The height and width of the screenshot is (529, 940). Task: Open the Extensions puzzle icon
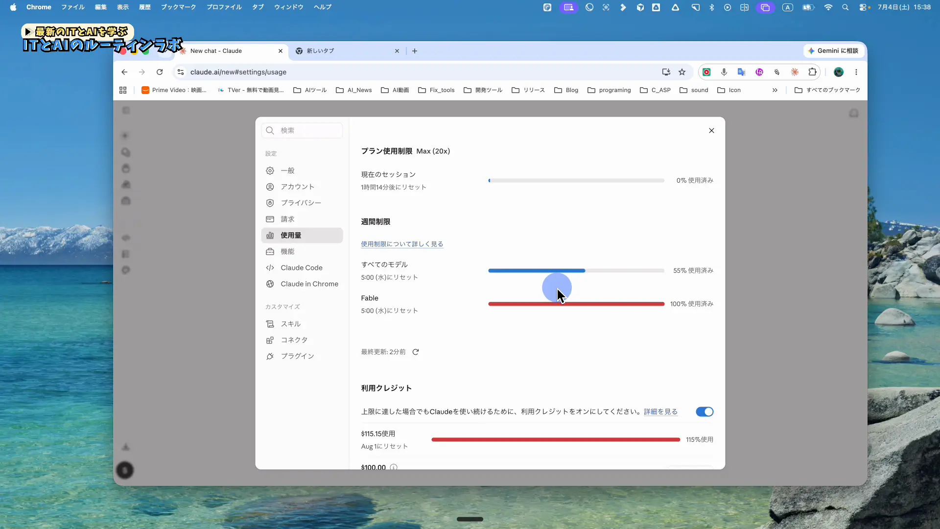812,72
